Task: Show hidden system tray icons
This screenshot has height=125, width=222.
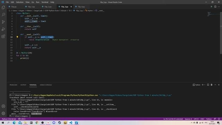Action: pyautogui.click(x=191, y=123)
